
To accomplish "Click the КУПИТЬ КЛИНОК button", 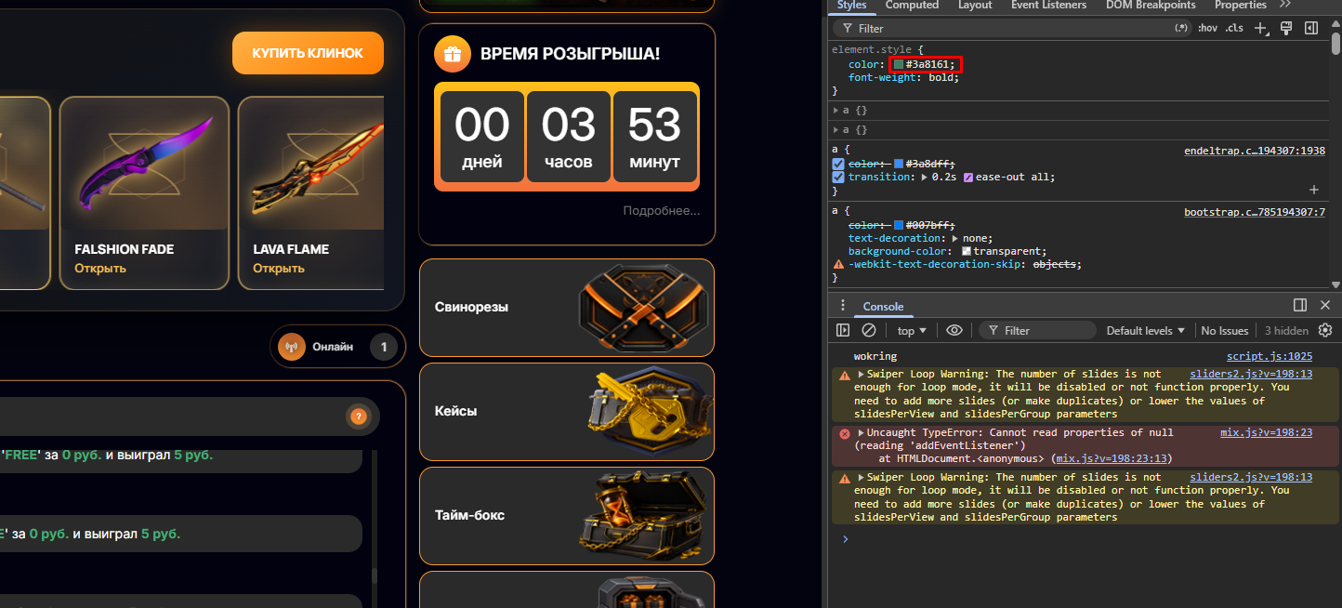I will coord(308,53).
